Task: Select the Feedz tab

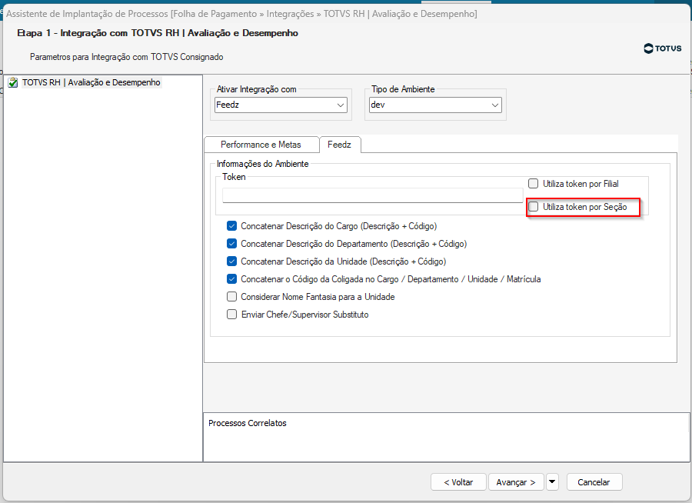Action: coord(339,145)
